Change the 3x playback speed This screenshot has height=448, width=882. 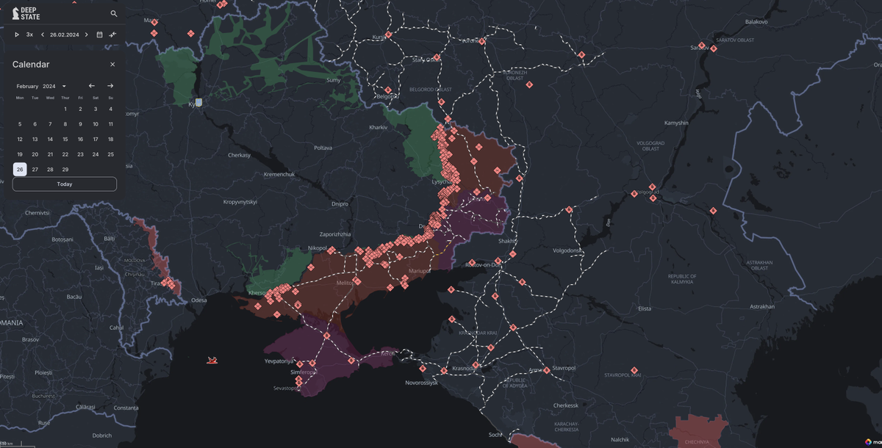click(29, 35)
